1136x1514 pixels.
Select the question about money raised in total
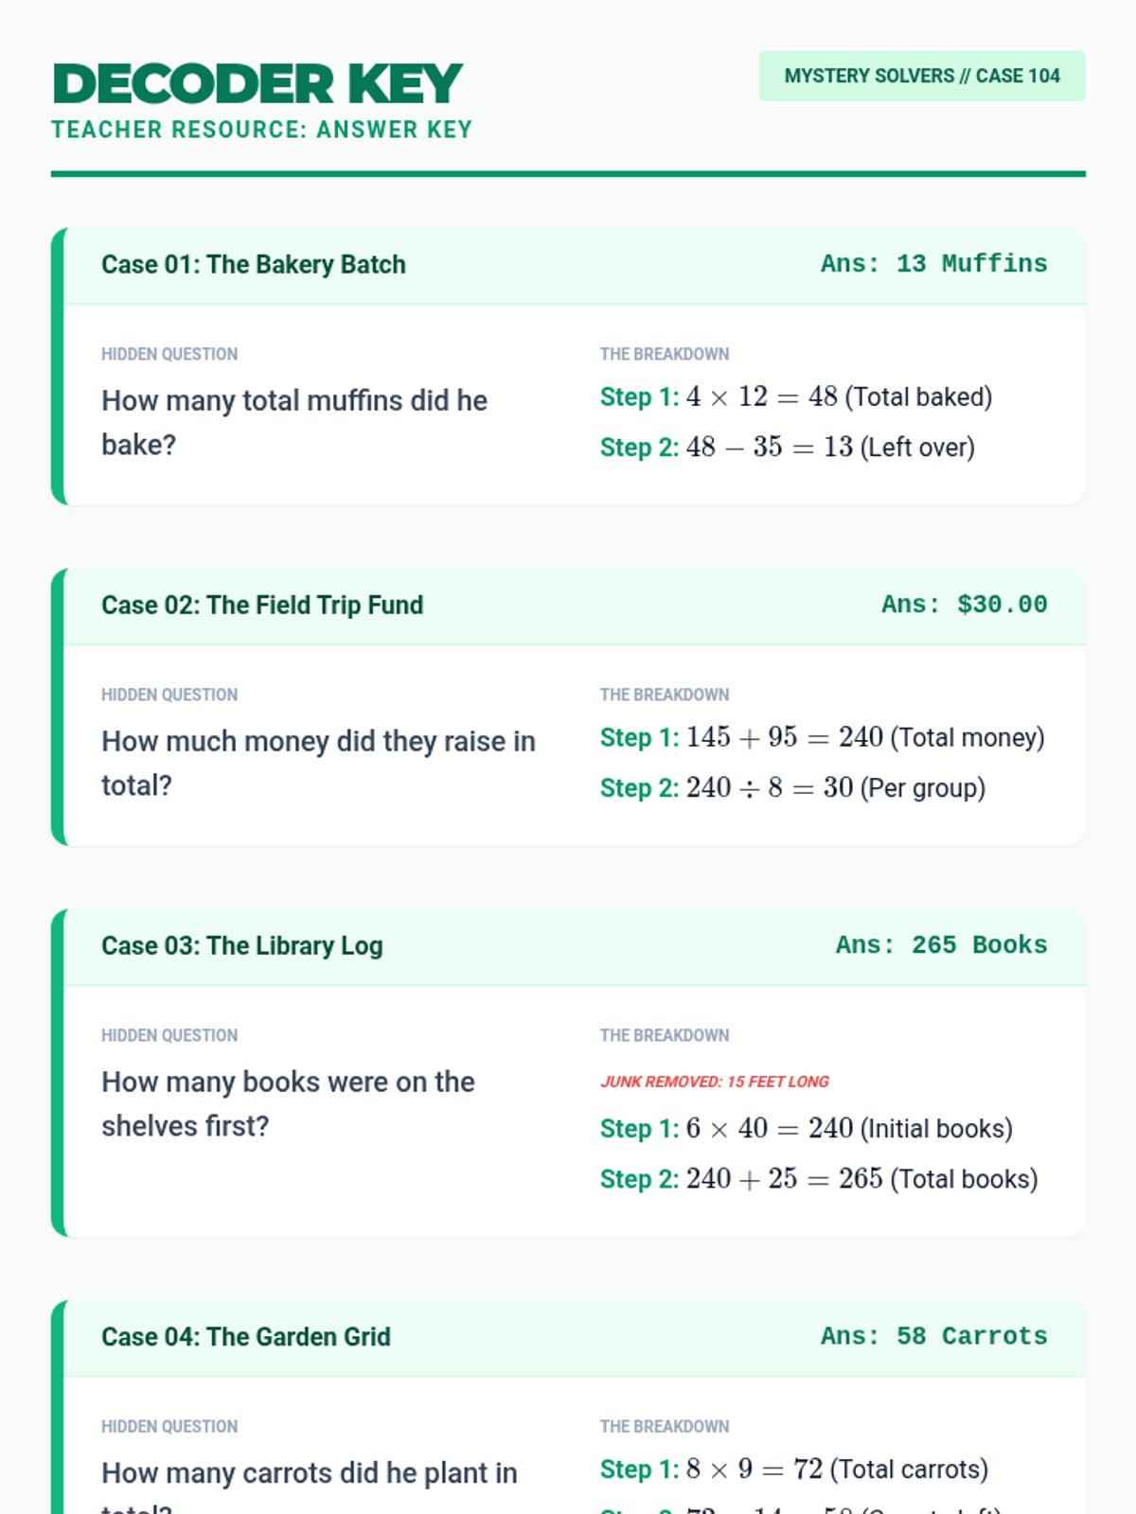click(318, 763)
